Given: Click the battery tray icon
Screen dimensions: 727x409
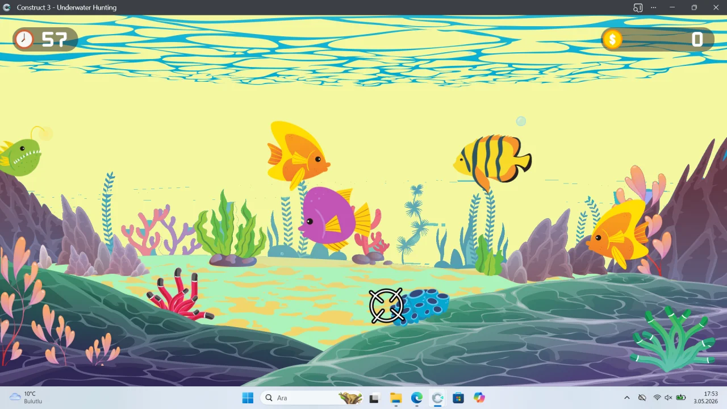Looking at the screenshot, I should click(681, 398).
